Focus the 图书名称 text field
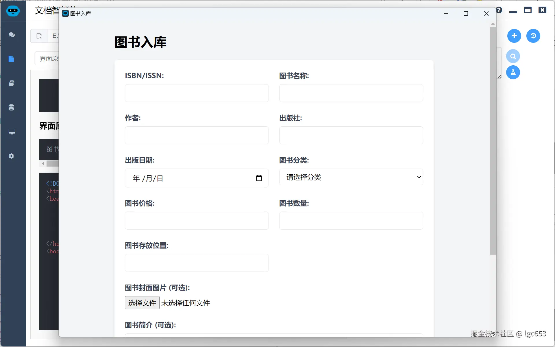555x347 pixels. tap(351, 93)
